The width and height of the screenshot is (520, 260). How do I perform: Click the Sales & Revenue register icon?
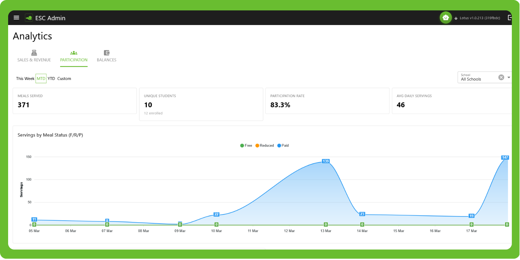(34, 53)
